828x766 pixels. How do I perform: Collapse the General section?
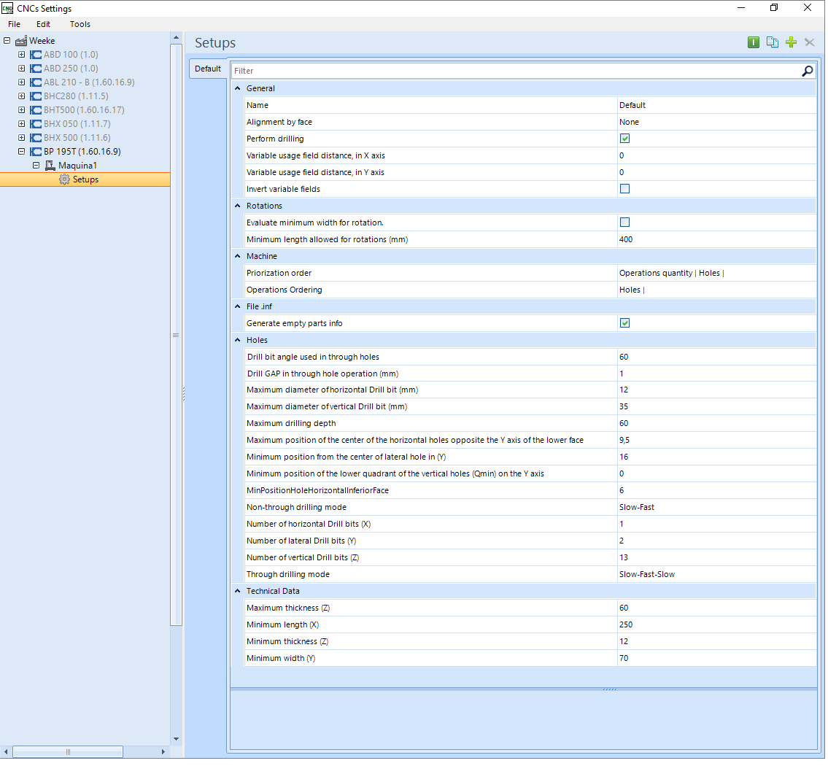click(238, 89)
